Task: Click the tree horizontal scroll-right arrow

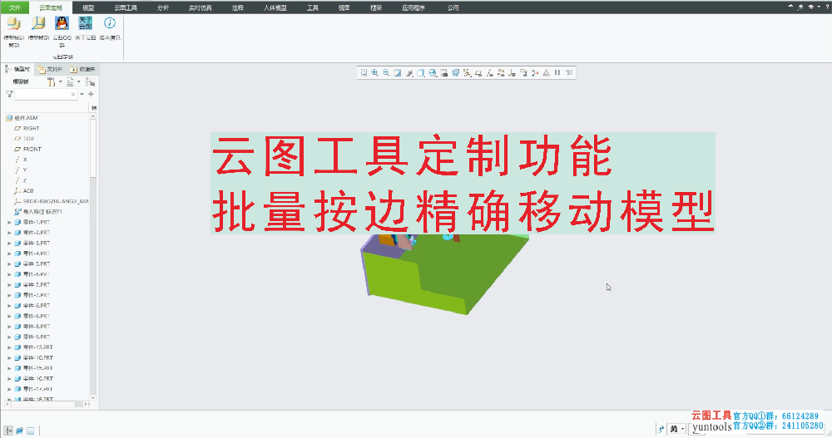Action: [87, 404]
